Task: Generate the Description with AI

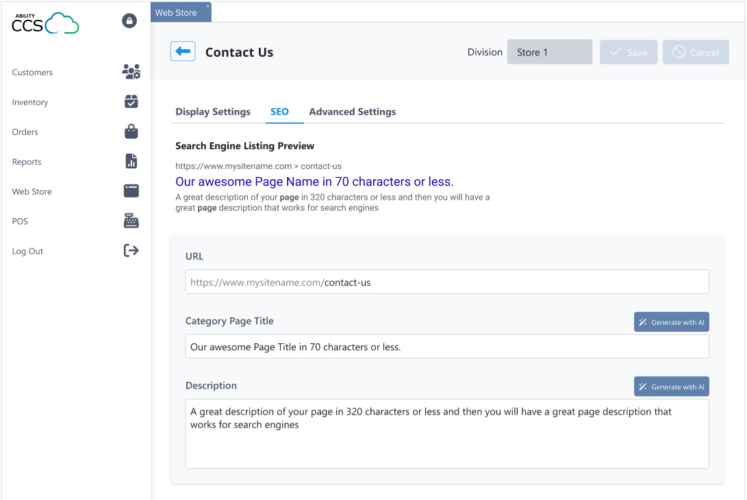Action: (671, 386)
